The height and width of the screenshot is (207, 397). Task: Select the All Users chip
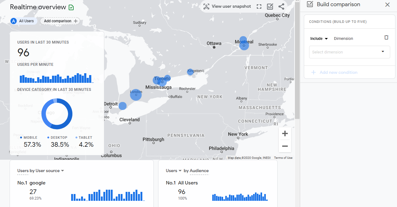[x=24, y=21]
